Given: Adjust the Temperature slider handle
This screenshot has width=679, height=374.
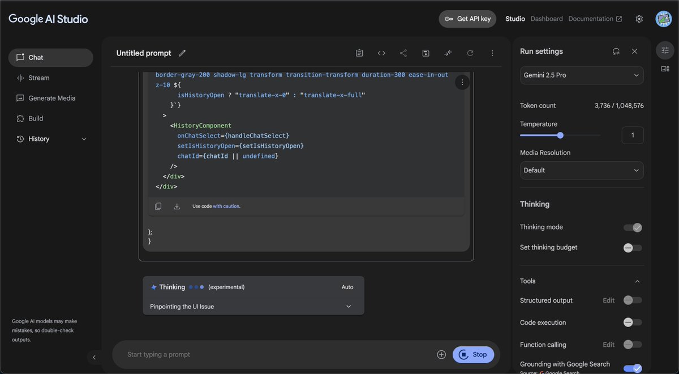Looking at the screenshot, I should click(x=560, y=135).
